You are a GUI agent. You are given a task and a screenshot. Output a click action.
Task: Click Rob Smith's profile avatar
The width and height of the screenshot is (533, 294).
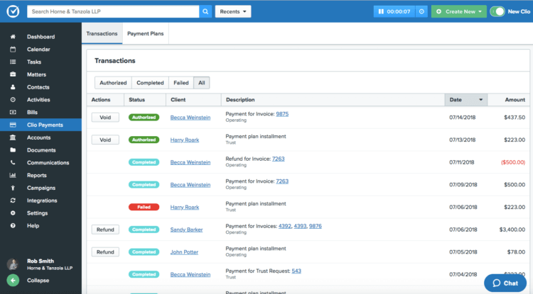point(13,264)
